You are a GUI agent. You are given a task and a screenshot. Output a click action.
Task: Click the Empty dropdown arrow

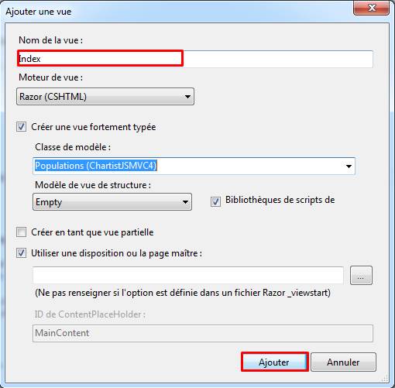(185, 202)
